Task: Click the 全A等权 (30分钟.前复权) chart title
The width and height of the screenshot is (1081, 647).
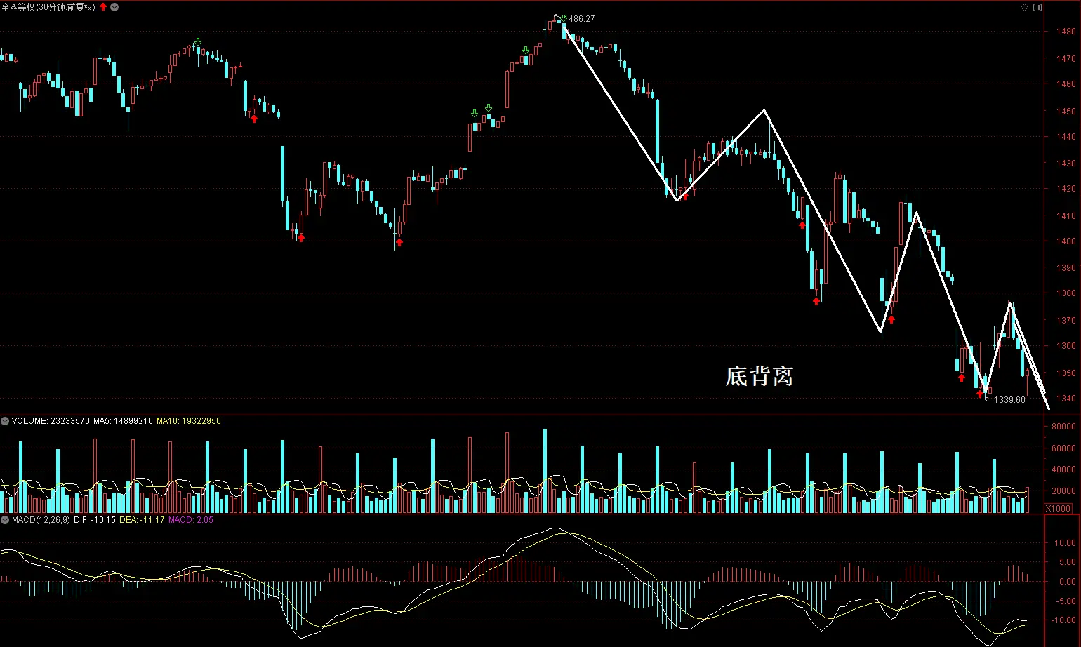Action: pyautogui.click(x=48, y=7)
